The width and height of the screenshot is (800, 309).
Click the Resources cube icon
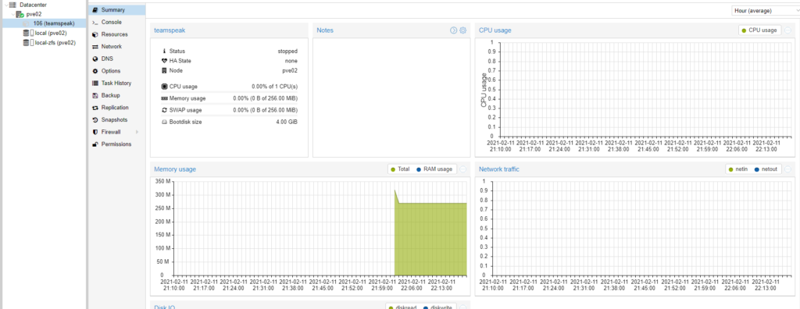95,34
